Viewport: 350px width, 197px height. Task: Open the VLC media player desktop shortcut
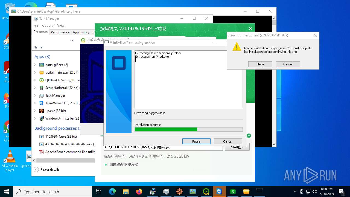[x=10, y=161]
